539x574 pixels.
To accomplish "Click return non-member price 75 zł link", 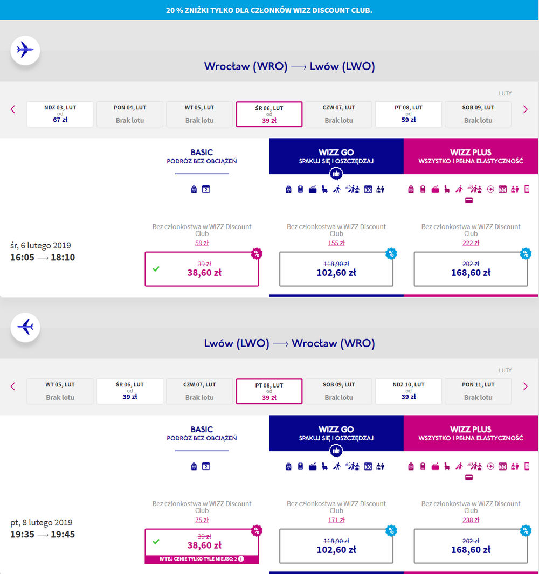I will click(202, 520).
